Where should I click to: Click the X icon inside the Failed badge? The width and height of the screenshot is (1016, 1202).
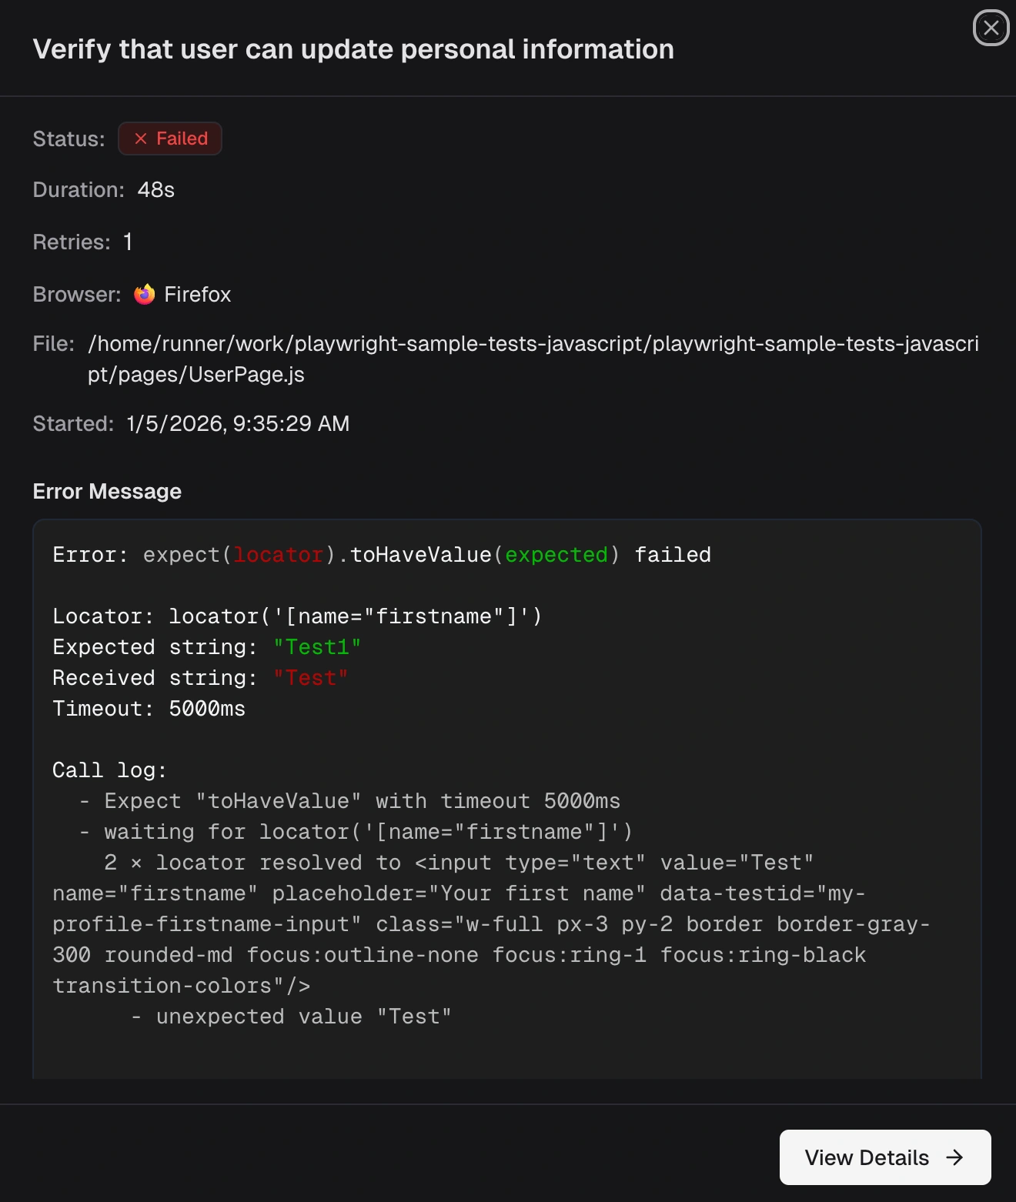coord(141,139)
